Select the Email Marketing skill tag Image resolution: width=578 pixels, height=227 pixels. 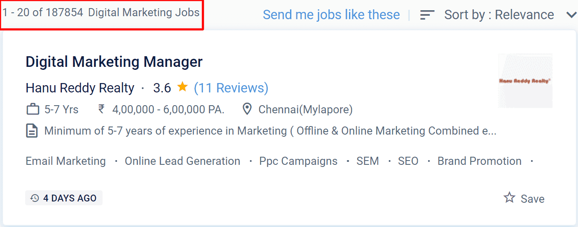(x=66, y=161)
